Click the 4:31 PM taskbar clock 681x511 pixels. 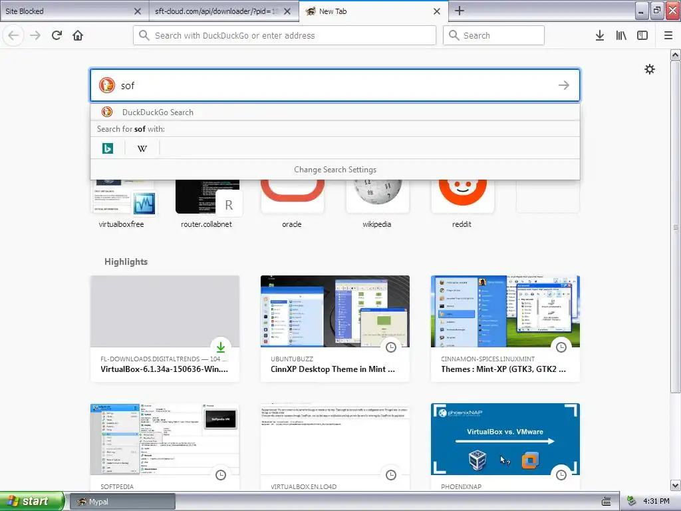[x=656, y=501]
